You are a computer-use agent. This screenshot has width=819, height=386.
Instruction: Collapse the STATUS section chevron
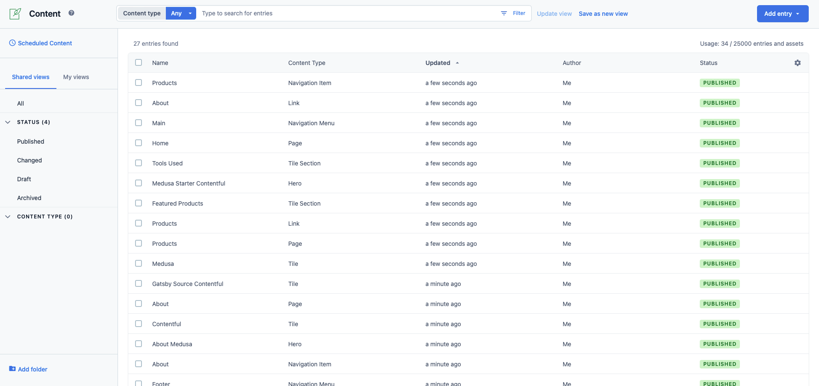[8, 122]
